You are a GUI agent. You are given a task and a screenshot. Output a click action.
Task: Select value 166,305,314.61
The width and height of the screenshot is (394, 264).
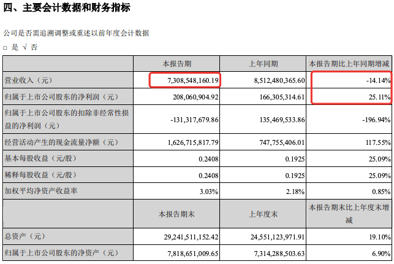(282, 97)
